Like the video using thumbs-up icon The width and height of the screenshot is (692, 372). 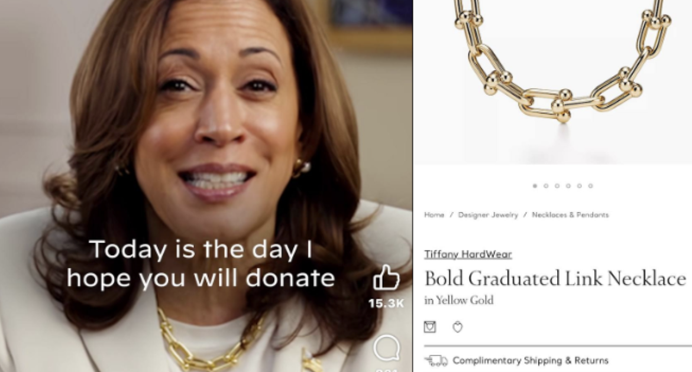coord(386,278)
